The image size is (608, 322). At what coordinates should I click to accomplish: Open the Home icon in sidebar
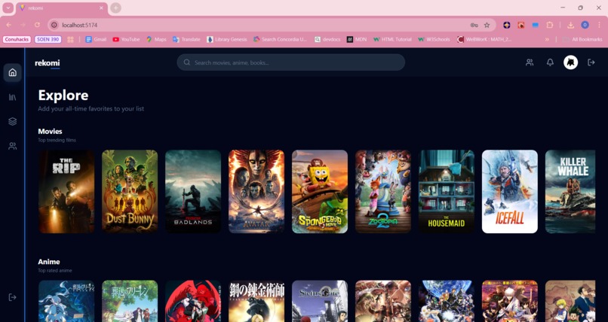pos(12,72)
